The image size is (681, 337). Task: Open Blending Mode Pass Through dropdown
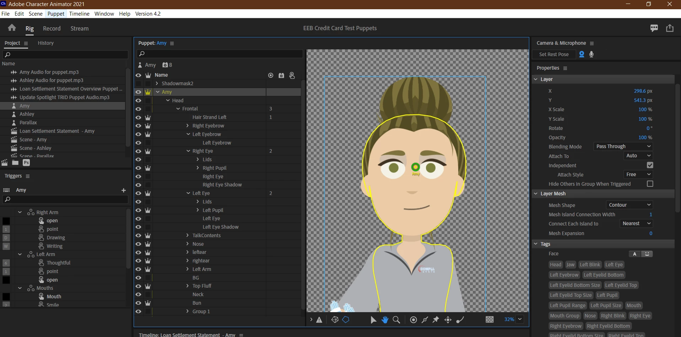[623, 146]
